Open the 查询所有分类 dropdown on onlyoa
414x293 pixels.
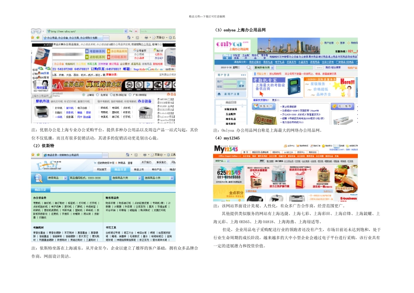pyautogui.click(x=272, y=68)
